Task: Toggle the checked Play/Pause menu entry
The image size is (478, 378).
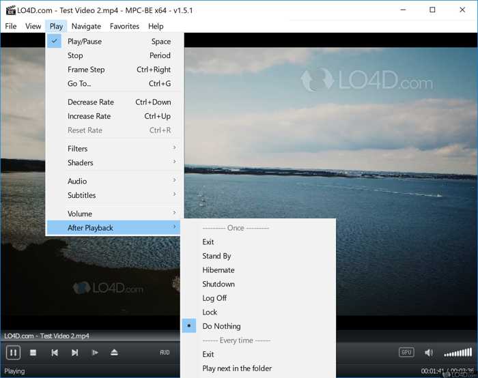Action: (115, 42)
